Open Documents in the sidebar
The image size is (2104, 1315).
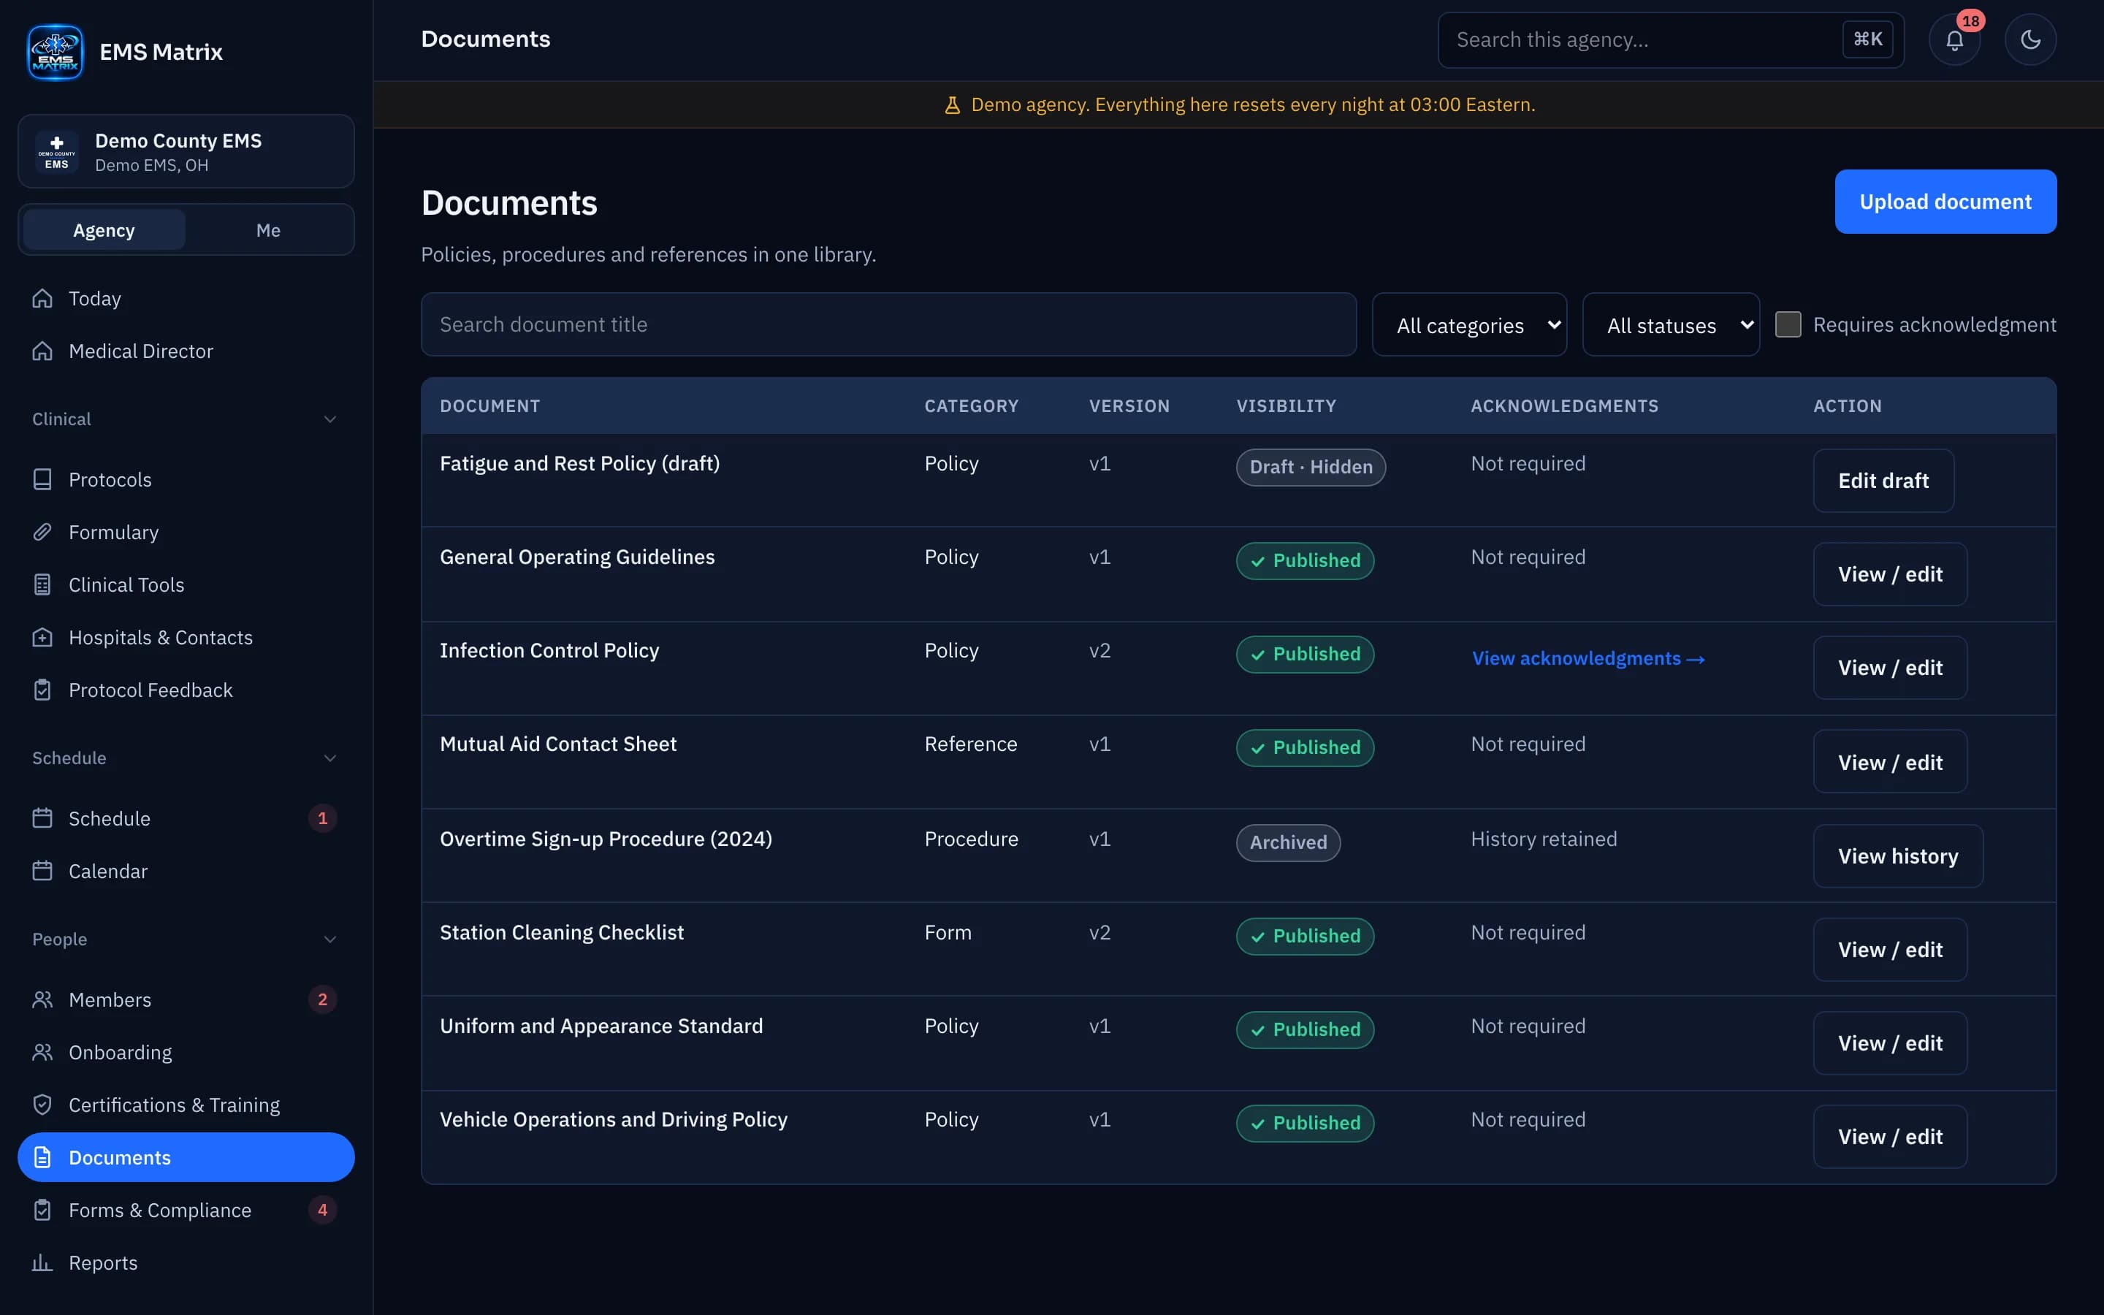point(186,1158)
